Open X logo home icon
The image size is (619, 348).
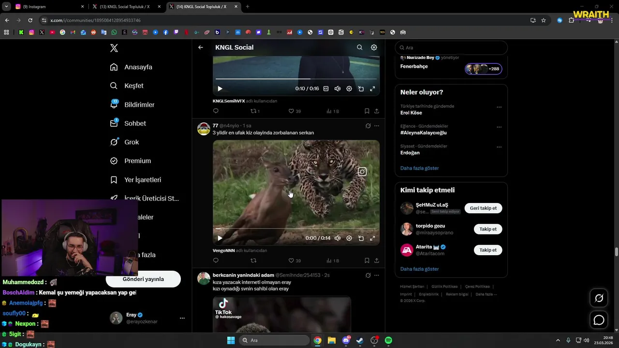[114, 48]
